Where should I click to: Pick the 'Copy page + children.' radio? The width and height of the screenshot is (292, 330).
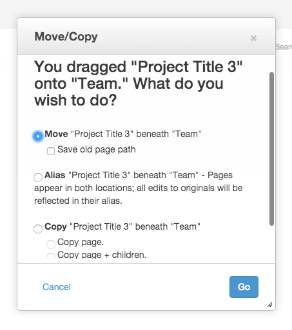51,255
